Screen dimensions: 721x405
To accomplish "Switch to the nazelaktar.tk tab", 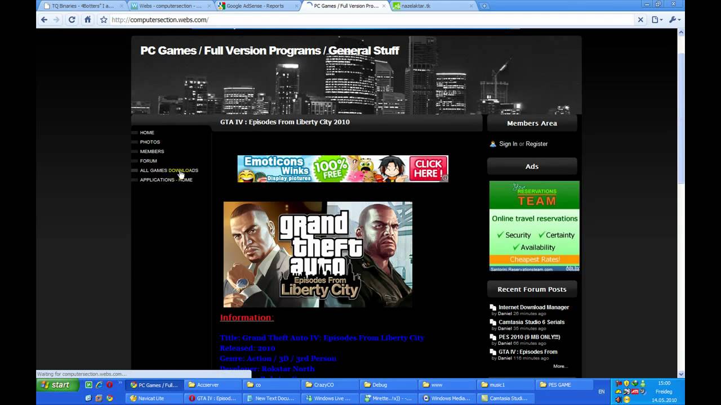I will [433, 6].
